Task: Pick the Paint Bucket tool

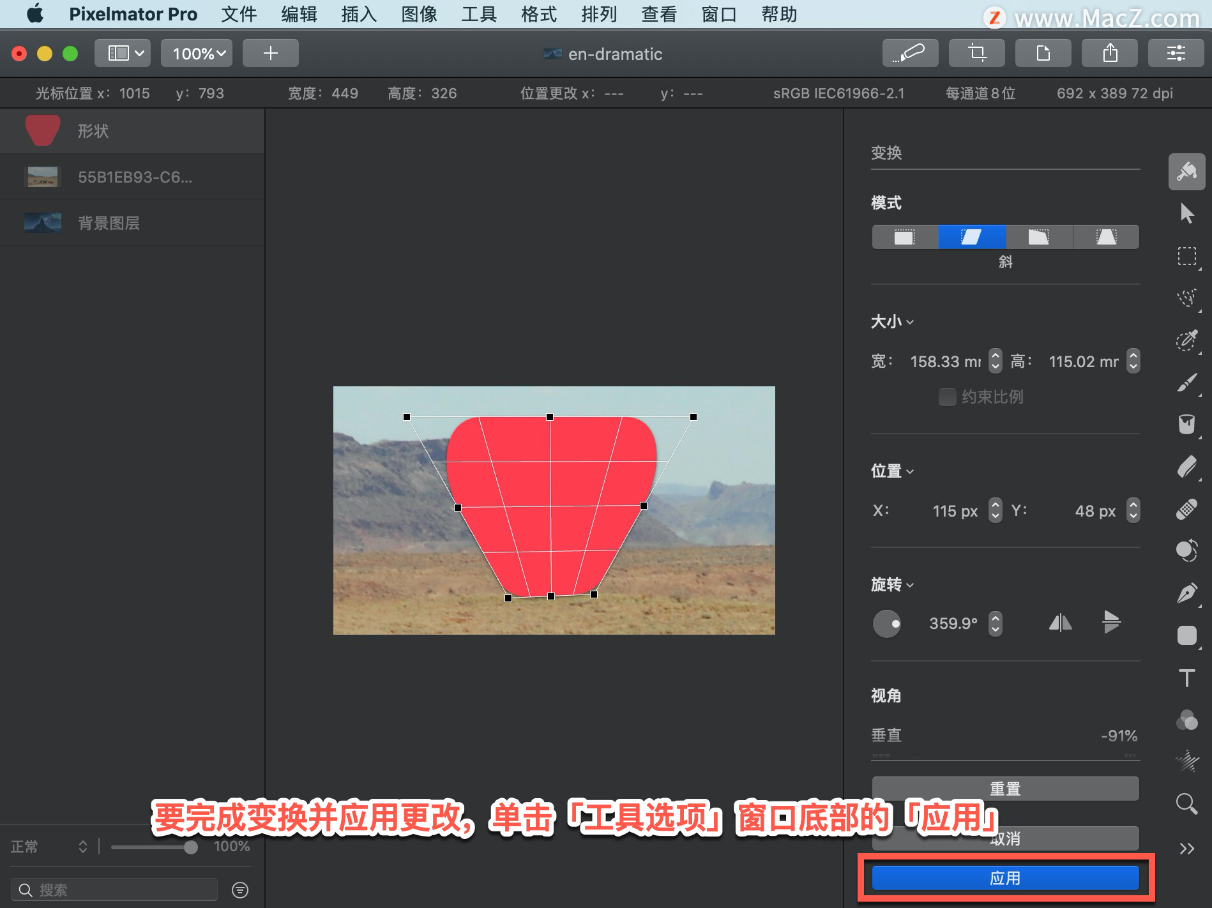Action: pyautogui.click(x=1186, y=424)
